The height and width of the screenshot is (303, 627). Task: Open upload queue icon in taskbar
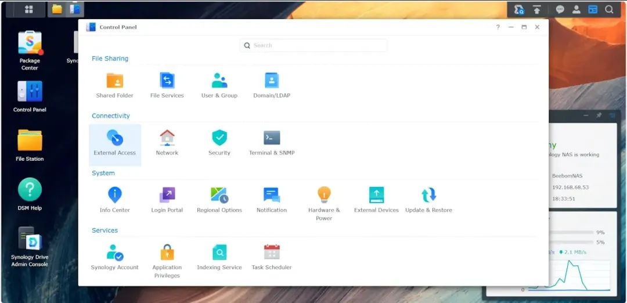point(537,10)
